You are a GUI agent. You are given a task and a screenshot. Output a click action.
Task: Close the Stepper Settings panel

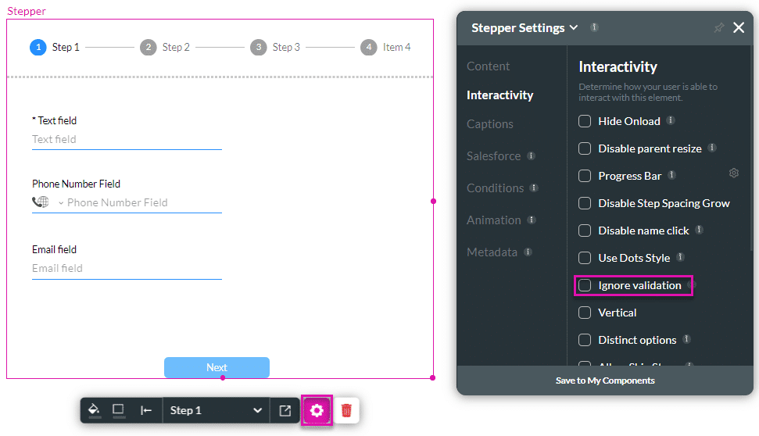click(x=739, y=27)
